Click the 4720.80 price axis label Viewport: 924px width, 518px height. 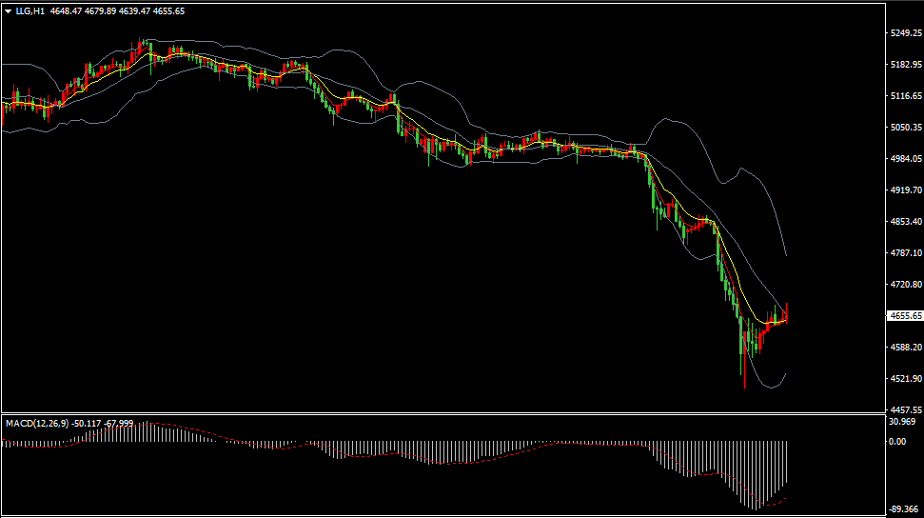pos(904,285)
